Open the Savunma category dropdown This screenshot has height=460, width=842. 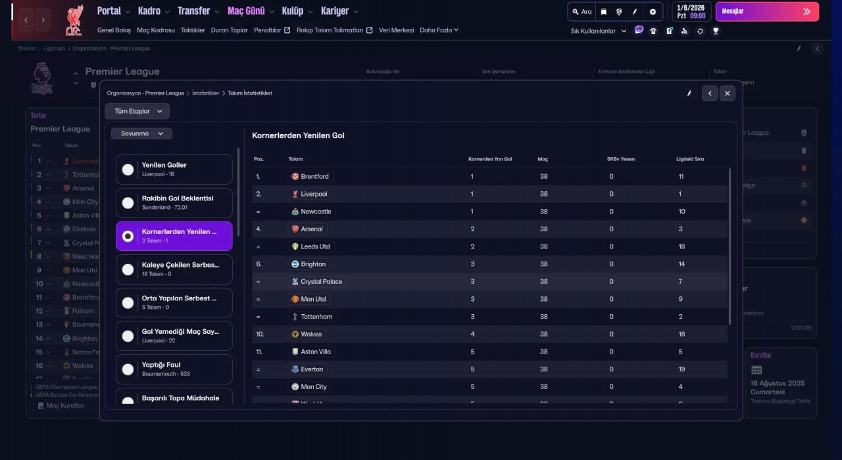click(141, 133)
